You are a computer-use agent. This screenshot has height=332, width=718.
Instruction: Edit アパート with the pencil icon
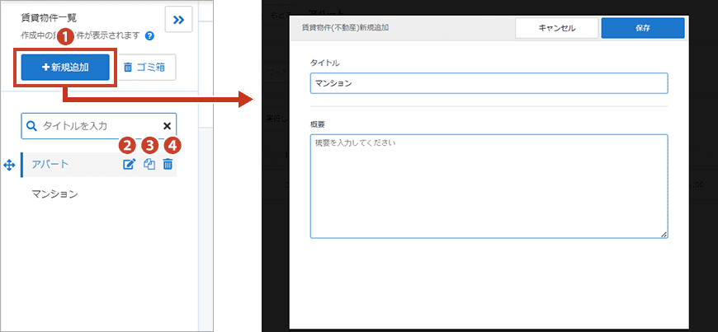point(129,165)
